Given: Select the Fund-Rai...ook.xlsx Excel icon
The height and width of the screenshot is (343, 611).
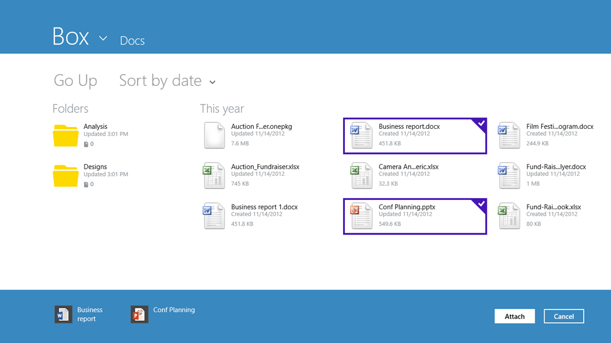Looking at the screenshot, I should pyautogui.click(x=509, y=215).
